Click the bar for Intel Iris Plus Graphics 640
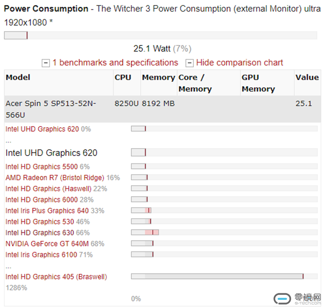The width and height of the screenshot is (323, 307). 224,210
